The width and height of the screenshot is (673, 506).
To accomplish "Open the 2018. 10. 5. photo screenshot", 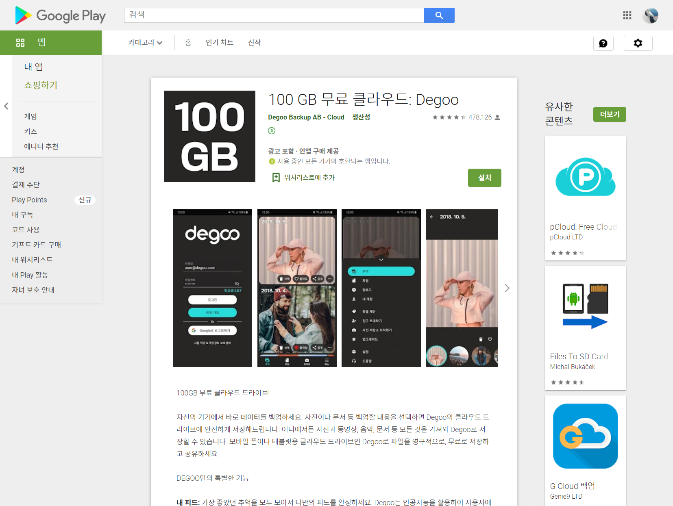I will point(462,288).
